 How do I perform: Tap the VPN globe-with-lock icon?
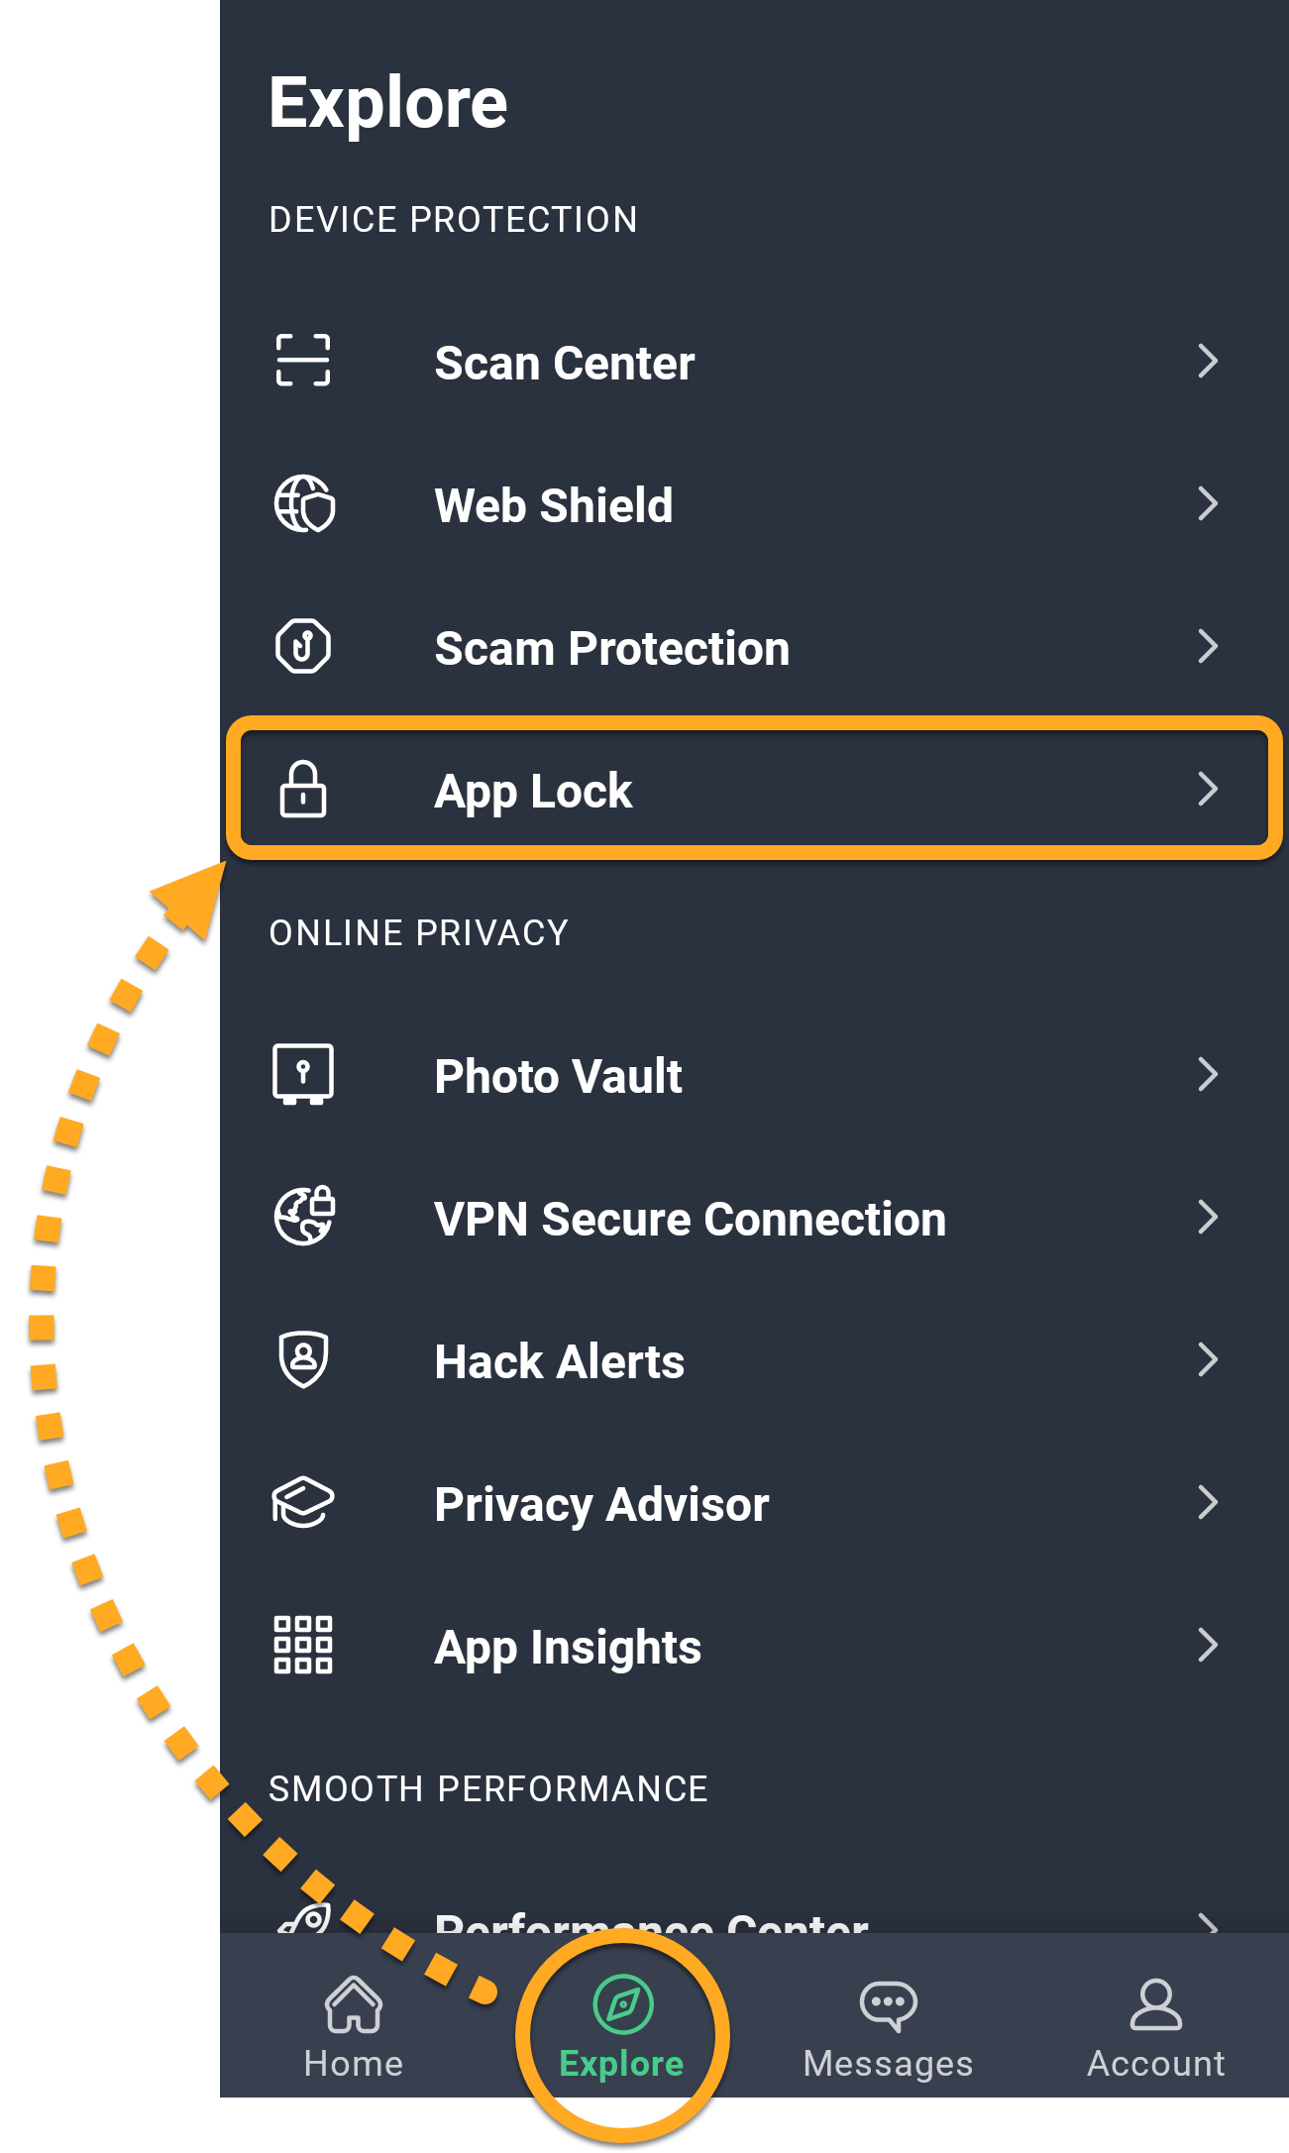(304, 1217)
